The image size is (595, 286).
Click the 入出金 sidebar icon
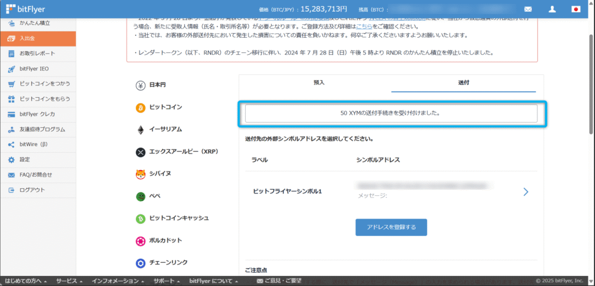[x=12, y=39]
